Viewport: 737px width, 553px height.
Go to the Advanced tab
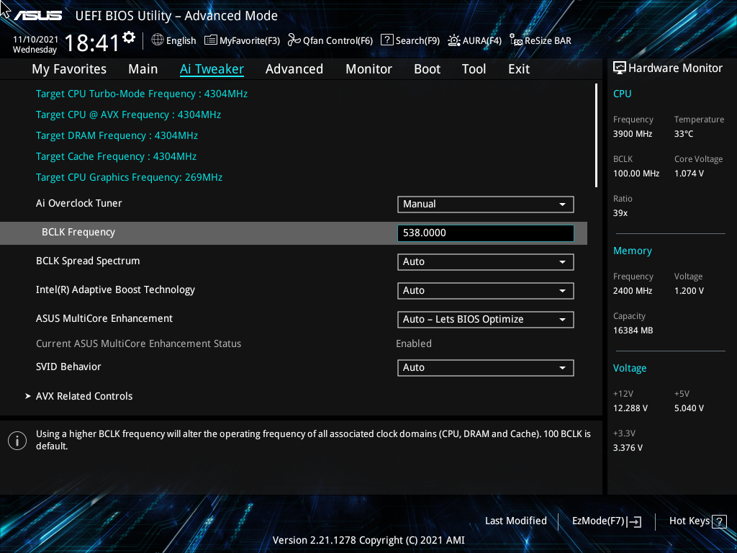tap(294, 69)
